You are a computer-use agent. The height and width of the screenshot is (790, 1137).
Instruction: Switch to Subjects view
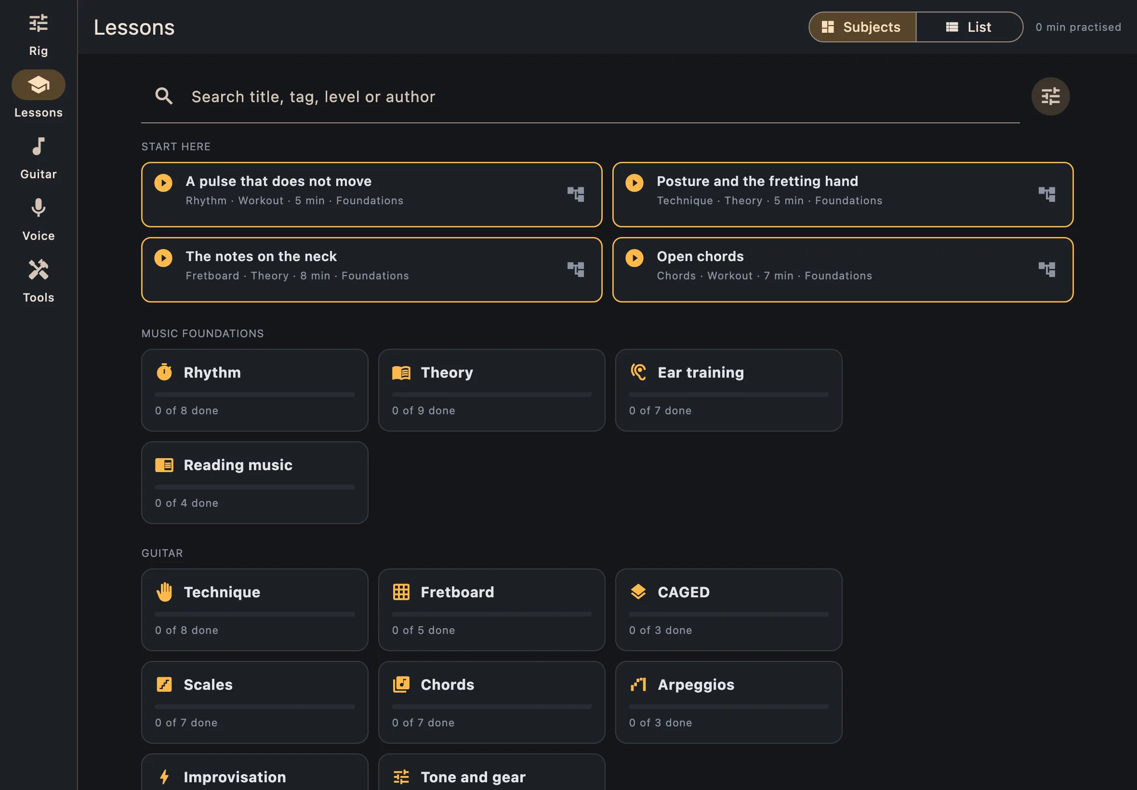pyautogui.click(x=862, y=26)
